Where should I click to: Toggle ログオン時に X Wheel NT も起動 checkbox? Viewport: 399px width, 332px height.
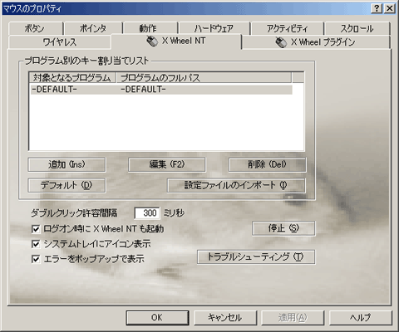coord(36,229)
